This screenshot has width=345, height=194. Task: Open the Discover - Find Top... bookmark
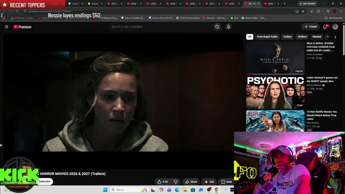(215, 18)
